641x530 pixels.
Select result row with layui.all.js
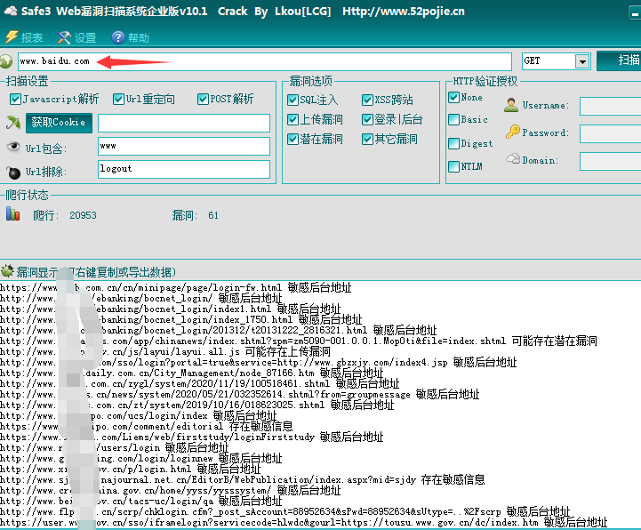[165, 351]
